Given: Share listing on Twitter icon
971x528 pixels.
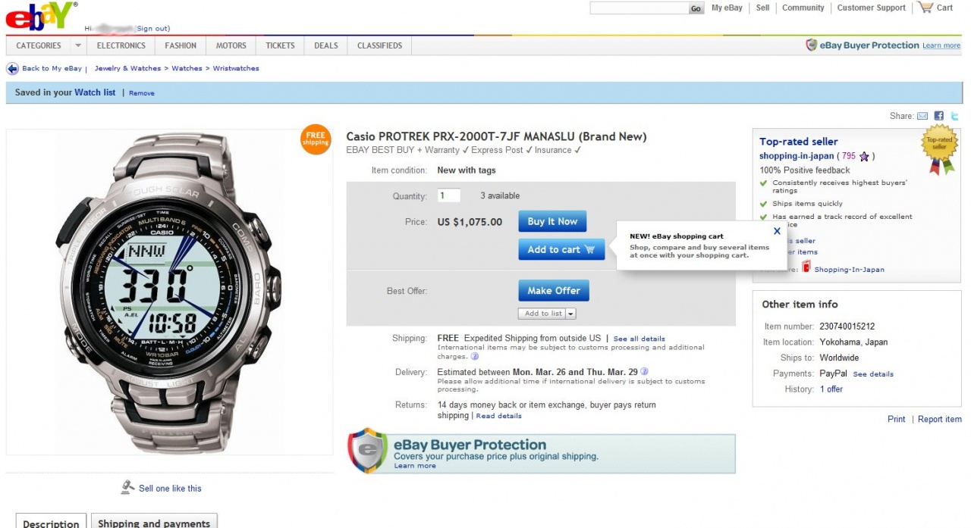Looking at the screenshot, I should pos(955,116).
